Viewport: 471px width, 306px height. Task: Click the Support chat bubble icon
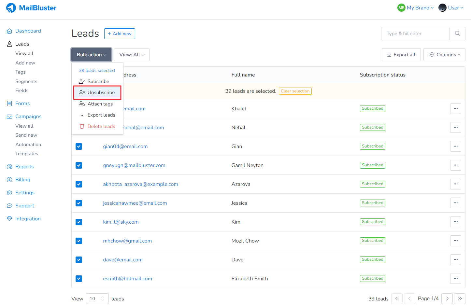(9, 206)
